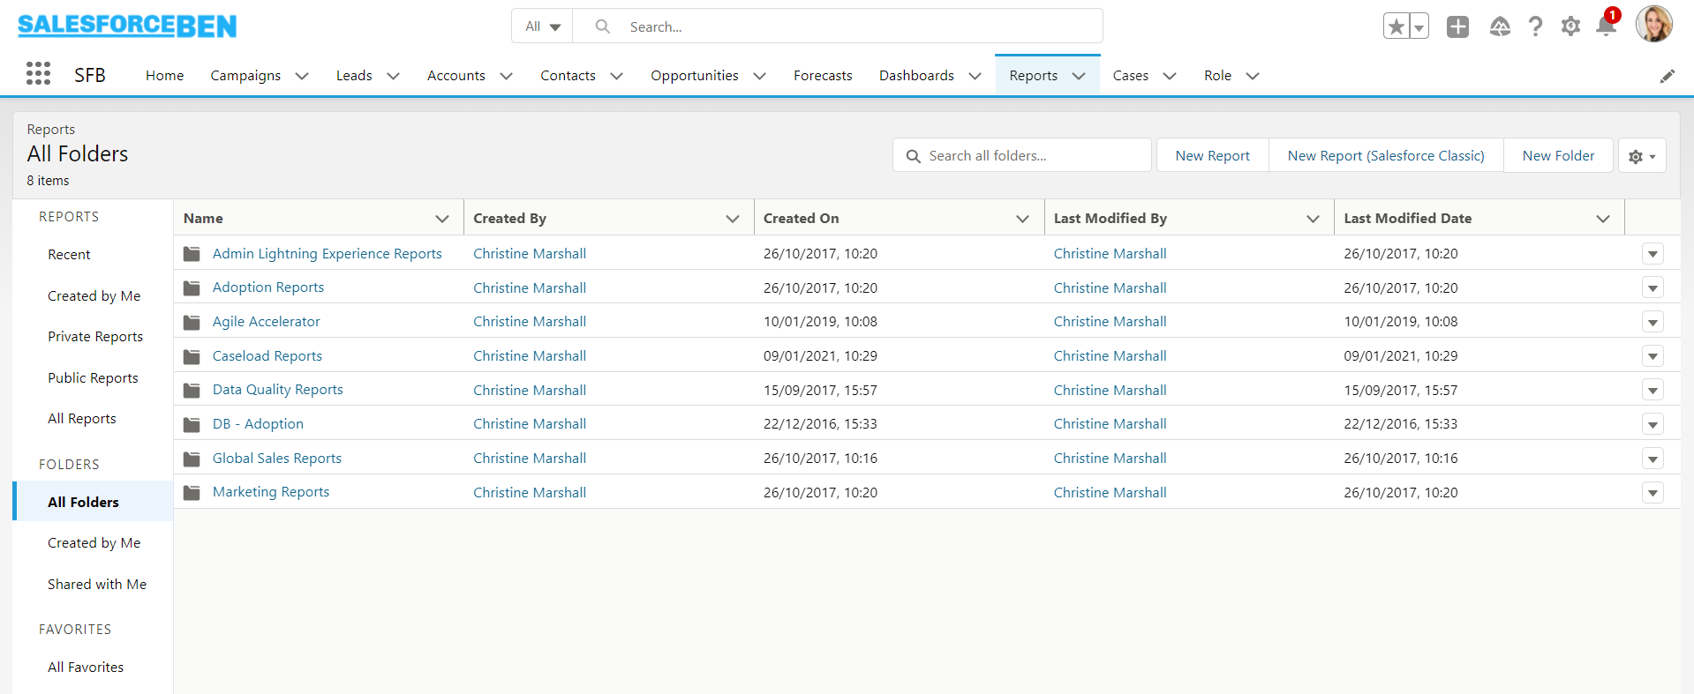Open Global Actions plus icon
This screenshot has width=1694, height=694.
[x=1457, y=26]
